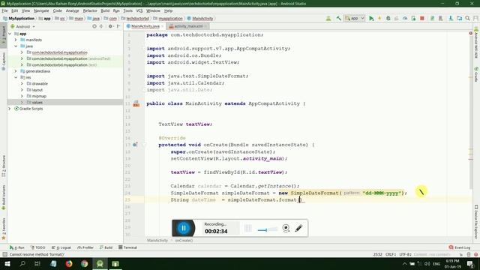Viewport: 480px width, 270px height.
Task: Expand the manifests folder
Action: click(16, 40)
